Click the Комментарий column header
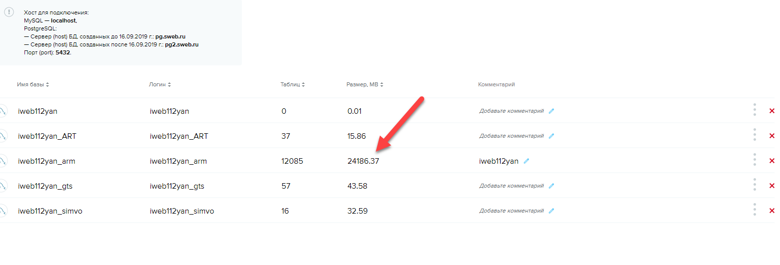Image resolution: width=780 pixels, height=265 pixels. [x=496, y=84]
